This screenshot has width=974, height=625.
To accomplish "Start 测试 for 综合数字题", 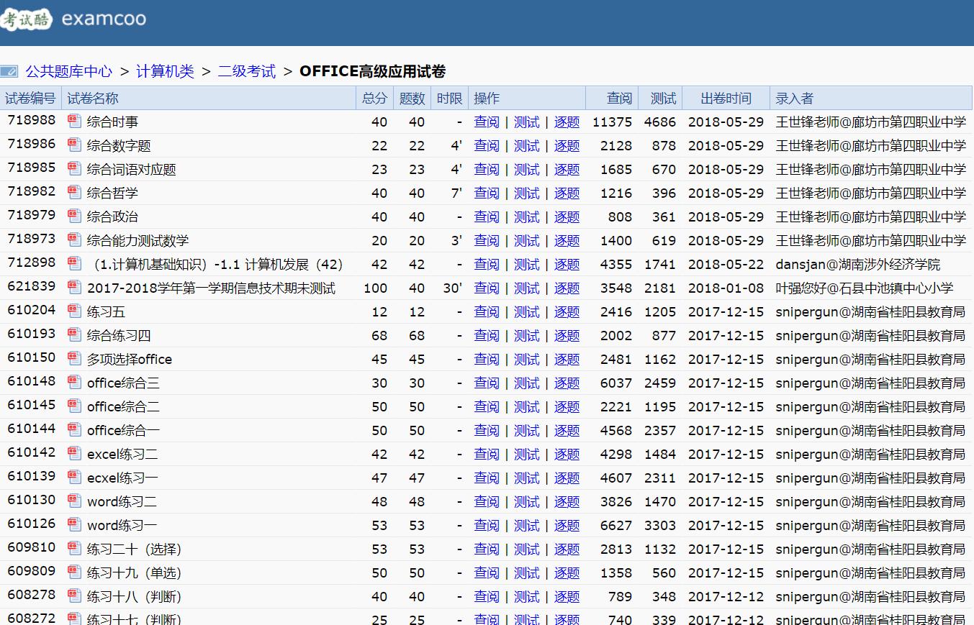I will tap(526, 145).
